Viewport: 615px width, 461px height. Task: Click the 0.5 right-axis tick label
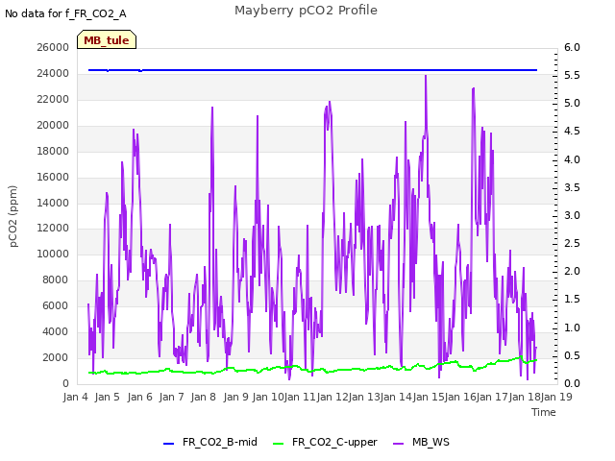[572, 355]
